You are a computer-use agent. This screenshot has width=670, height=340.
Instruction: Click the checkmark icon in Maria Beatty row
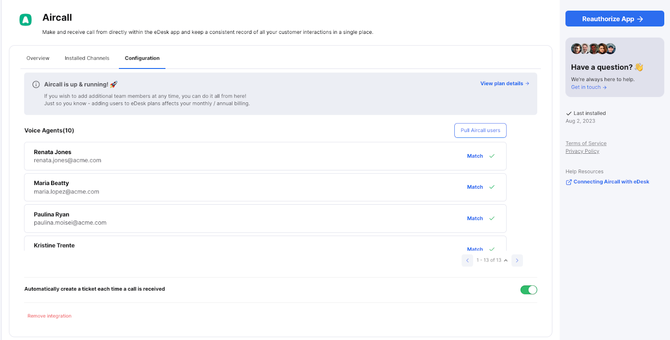point(492,187)
